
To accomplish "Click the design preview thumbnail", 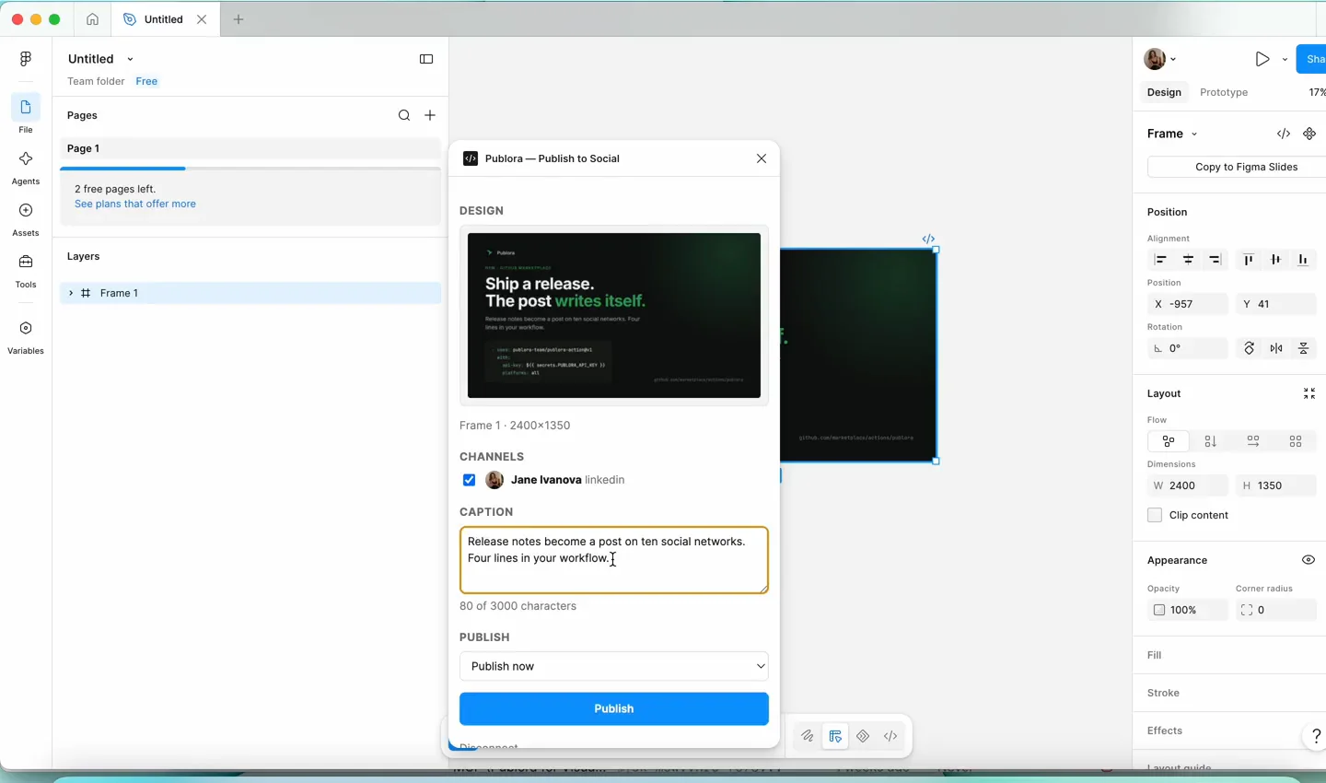I will coord(614,315).
